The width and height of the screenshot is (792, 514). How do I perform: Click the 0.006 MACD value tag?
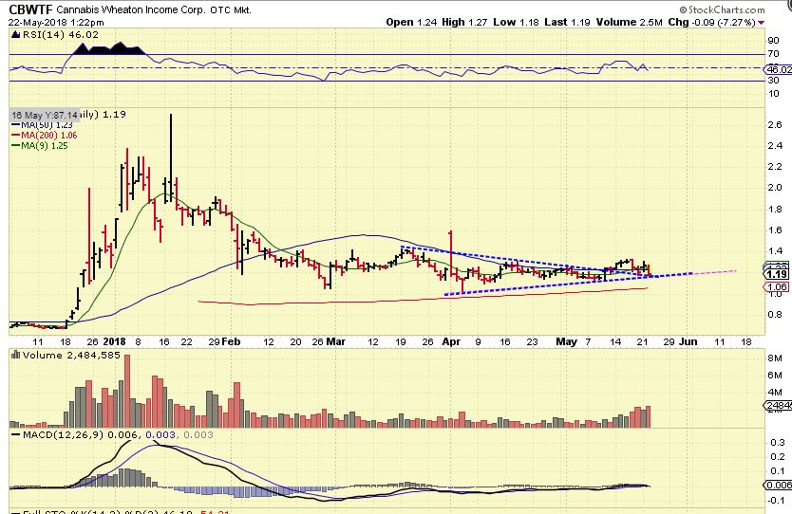click(x=779, y=485)
